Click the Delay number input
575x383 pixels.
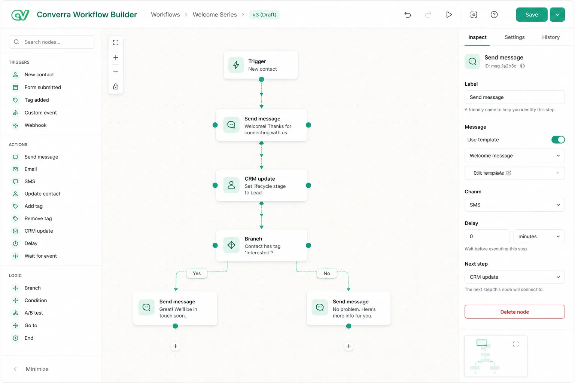pyautogui.click(x=487, y=236)
